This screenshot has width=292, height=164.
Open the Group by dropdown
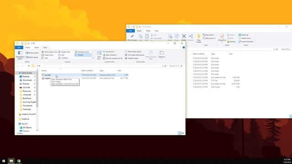109,51
